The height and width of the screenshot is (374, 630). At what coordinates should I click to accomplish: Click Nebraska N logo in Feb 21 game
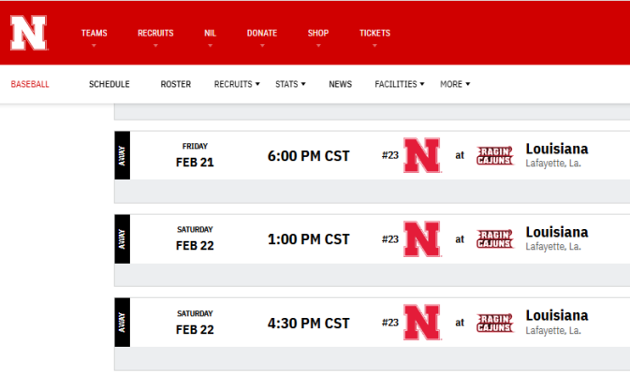pos(422,155)
